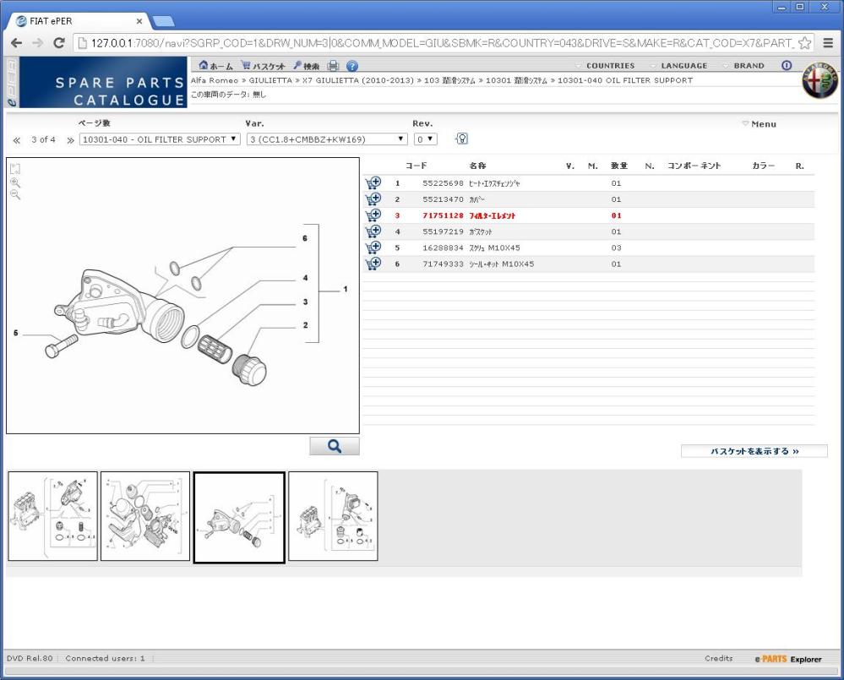This screenshot has height=680, width=844.
Task: Select the second drawing thumbnail
Action: point(145,516)
